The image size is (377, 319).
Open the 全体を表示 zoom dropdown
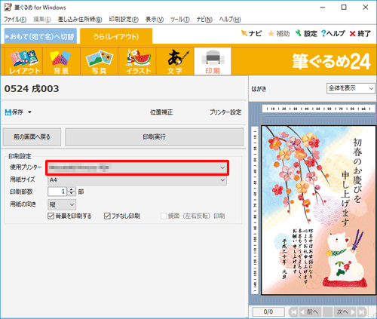tap(351, 88)
